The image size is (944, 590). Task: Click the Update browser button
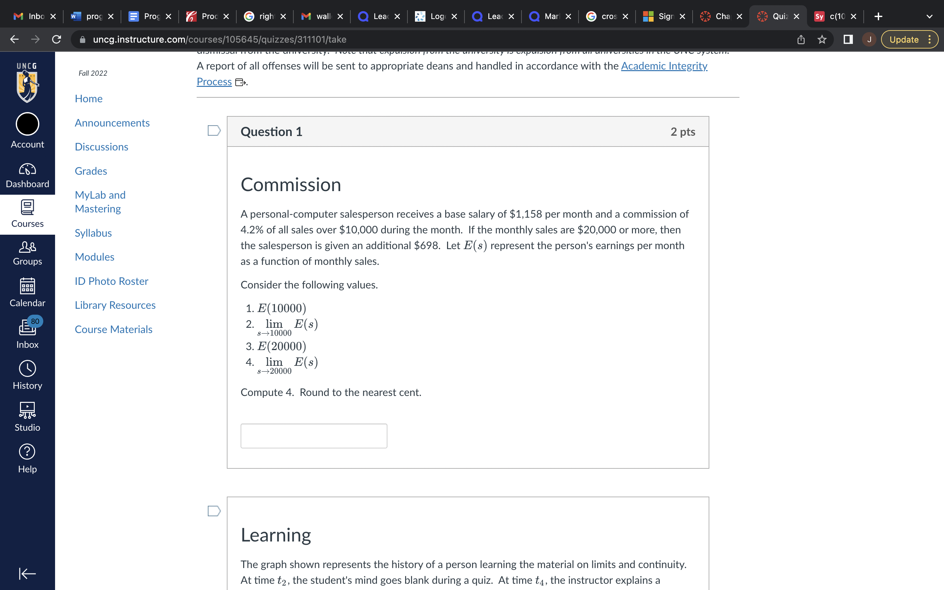click(x=905, y=39)
